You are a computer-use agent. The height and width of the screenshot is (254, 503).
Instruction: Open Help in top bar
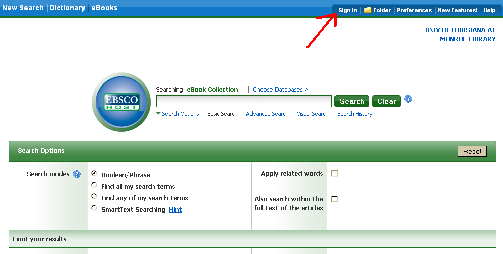pyautogui.click(x=489, y=10)
